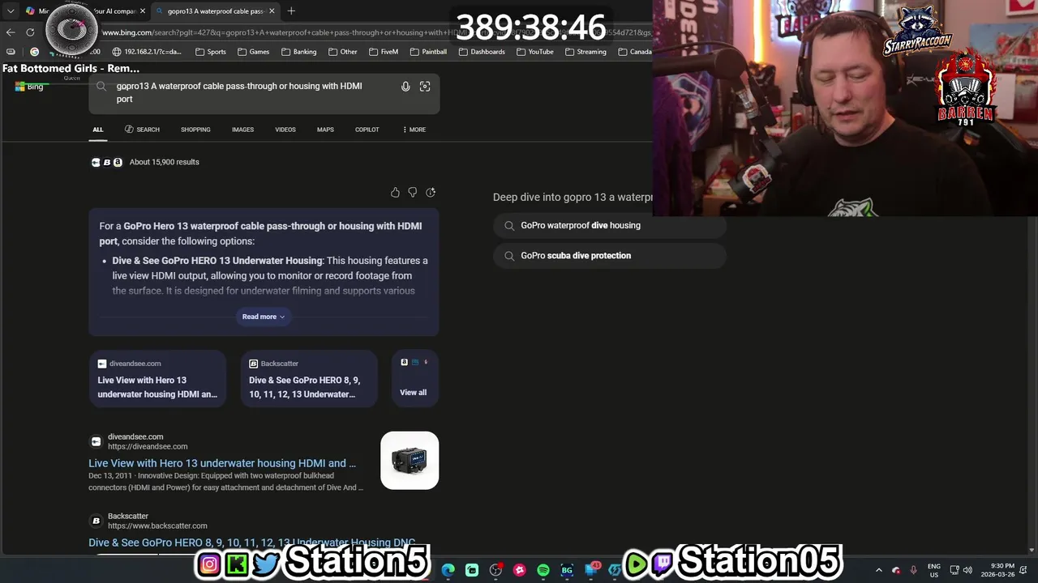Open the Dashboards bookmarks folder
The height and width of the screenshot is (583, 1038).
click(x=482, y=52)
